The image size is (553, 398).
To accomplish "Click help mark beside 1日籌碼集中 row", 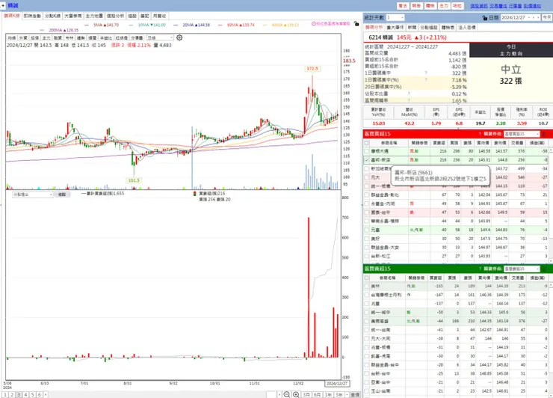I will pyautogui.click(x=426, y=73).
